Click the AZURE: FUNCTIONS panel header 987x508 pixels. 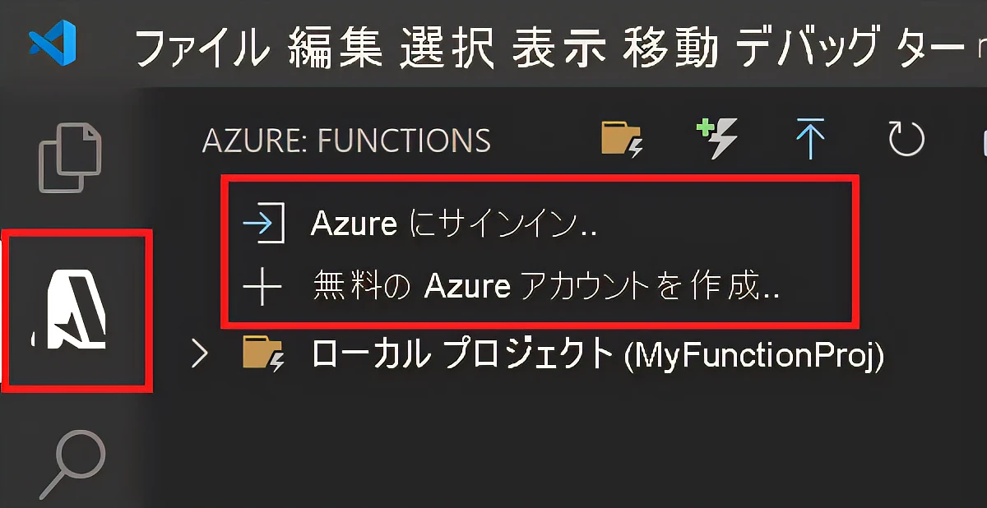pyautogui.click(x=348, y=140)
